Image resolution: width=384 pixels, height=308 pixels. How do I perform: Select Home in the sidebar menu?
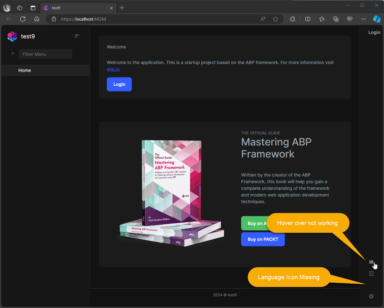pos(24,70)
